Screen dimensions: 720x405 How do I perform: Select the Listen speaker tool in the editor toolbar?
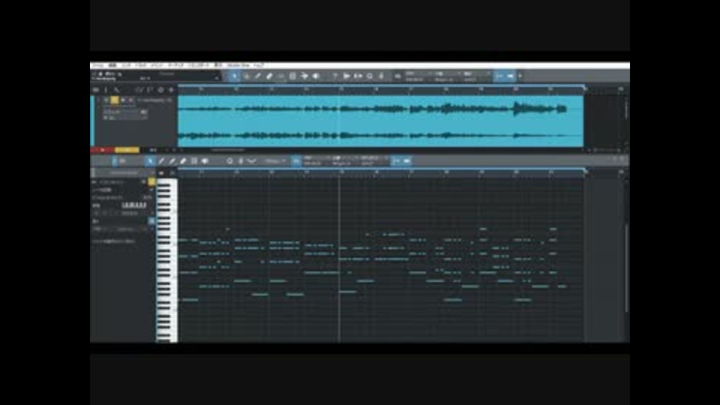pyautogui.click(x=205, y=161)
